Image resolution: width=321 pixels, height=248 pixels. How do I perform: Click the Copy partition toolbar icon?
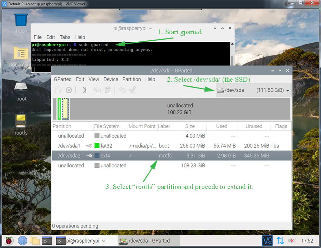(x=97, y=90)
